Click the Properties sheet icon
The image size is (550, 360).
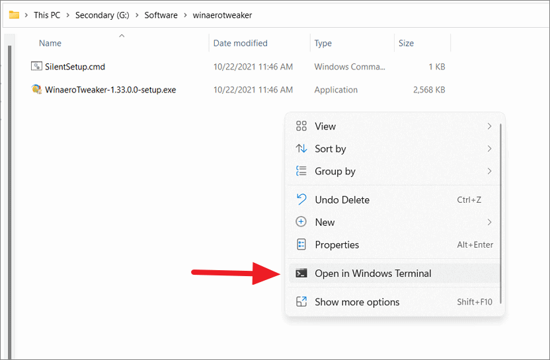coord(301,244)
